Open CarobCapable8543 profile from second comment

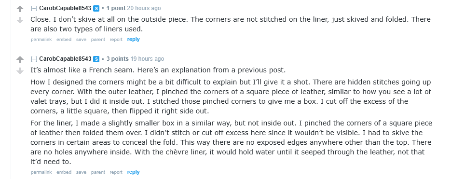(x=65, y=59)
